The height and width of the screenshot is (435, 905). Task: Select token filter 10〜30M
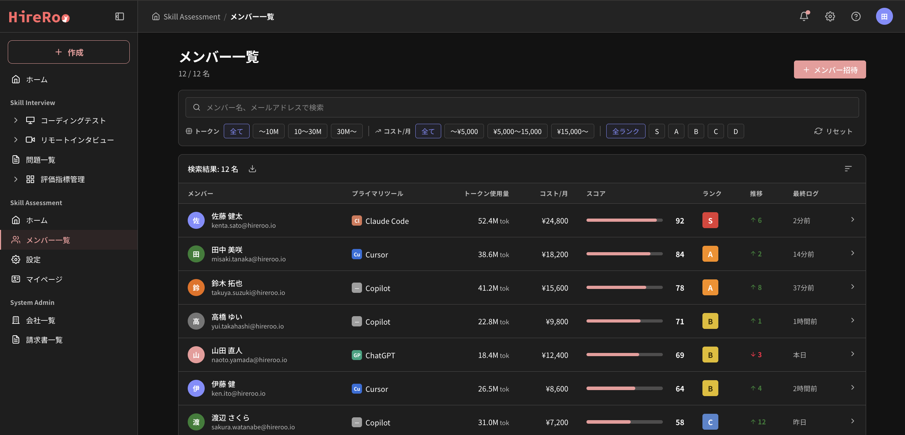click(308, 131)
